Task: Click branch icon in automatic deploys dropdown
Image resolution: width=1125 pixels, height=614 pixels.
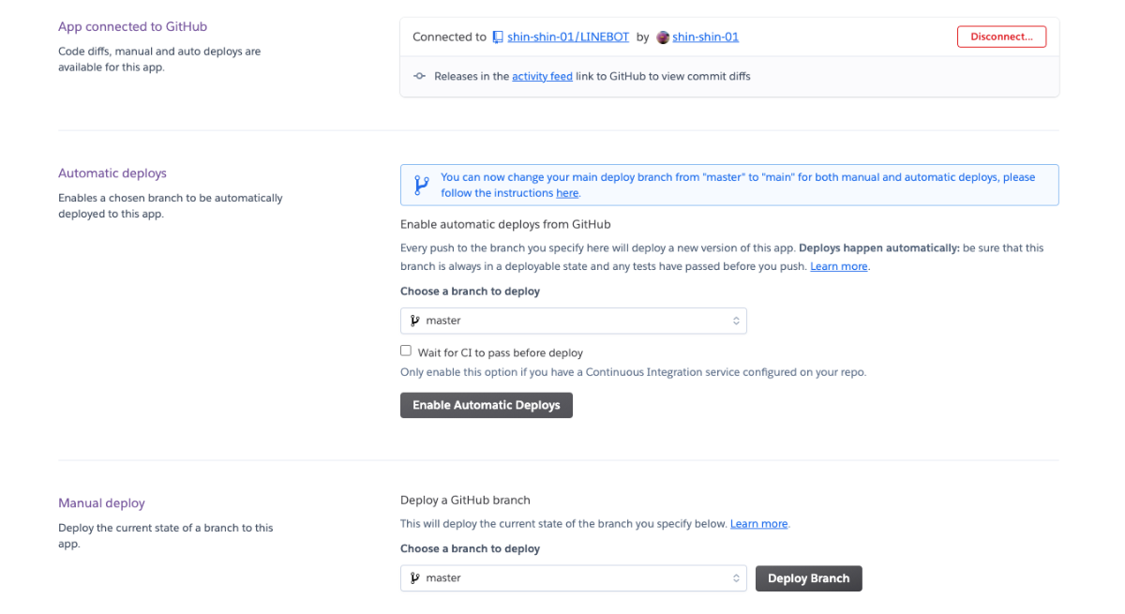Action: click(414, 321)
